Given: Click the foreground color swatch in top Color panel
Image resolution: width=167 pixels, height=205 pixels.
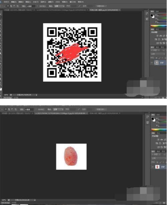Looking at the screenshot, I should (152, 15).
